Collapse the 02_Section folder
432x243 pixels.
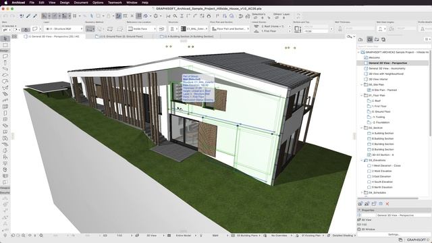click(x=362, y=128)
